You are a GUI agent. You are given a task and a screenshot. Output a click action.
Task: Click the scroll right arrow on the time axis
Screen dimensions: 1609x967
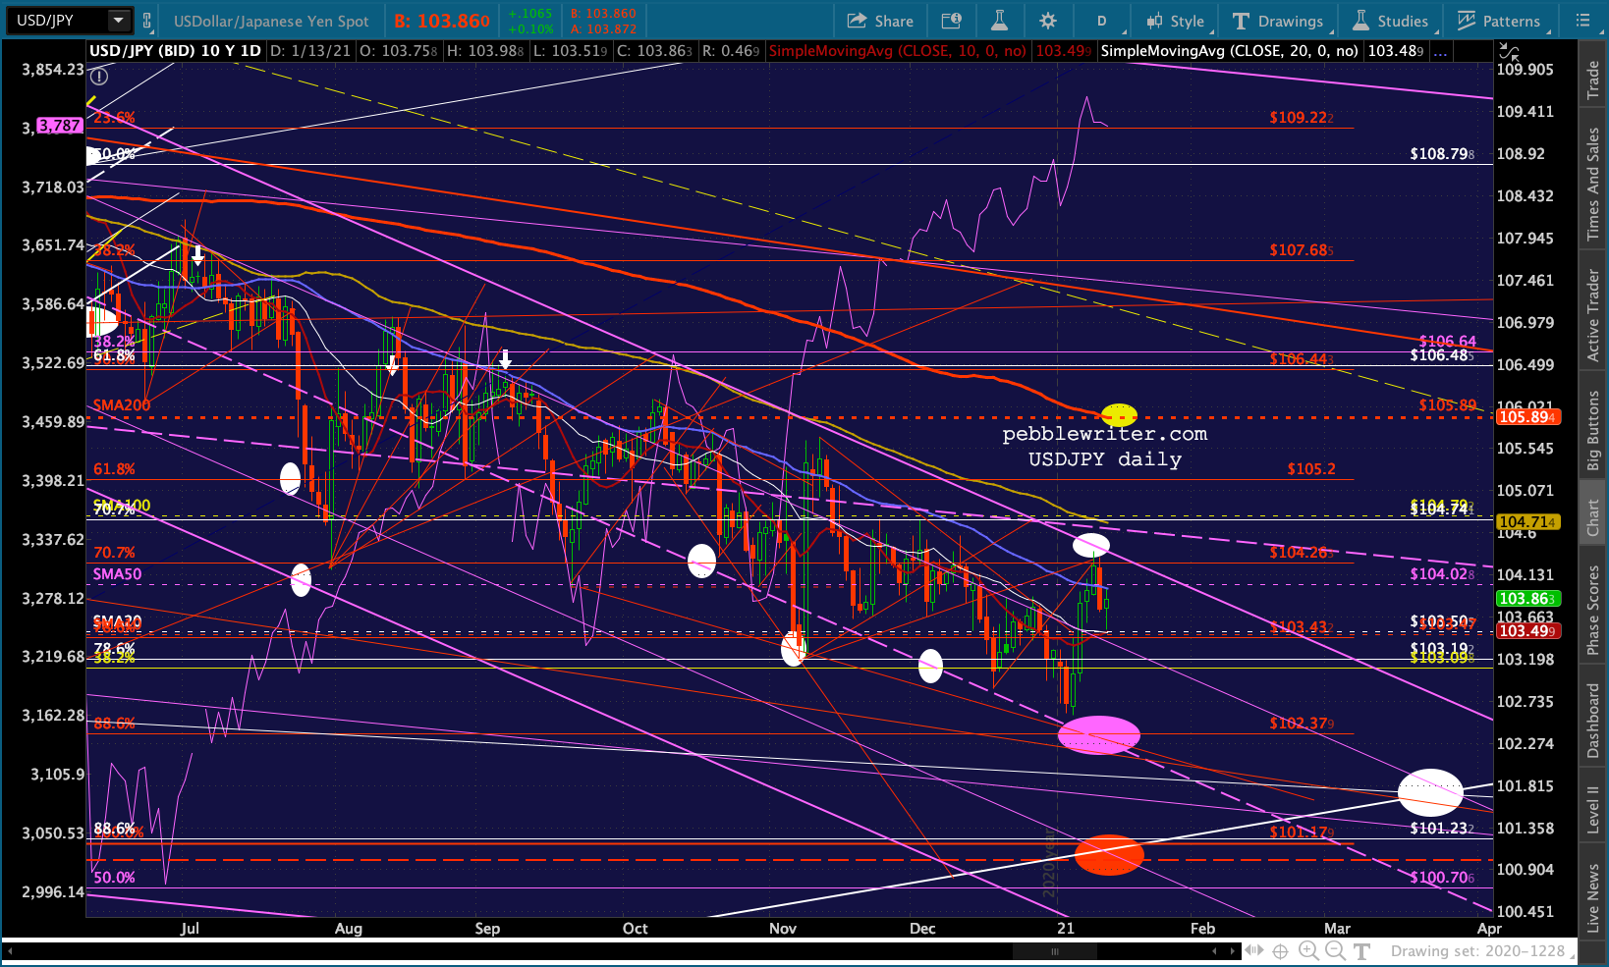1233,950
